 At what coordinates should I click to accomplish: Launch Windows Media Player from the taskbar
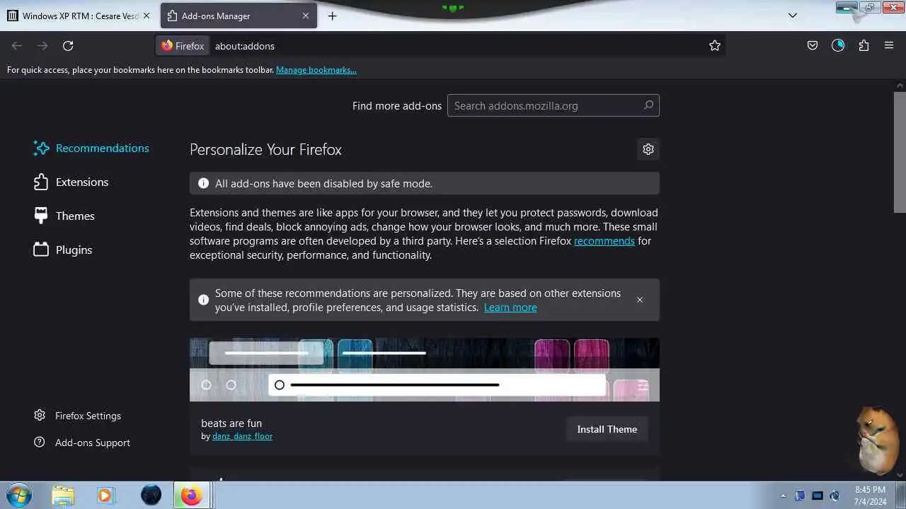(105, 495)
